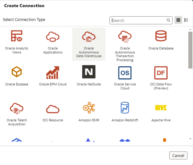The height and width of the screenshot is (165, 193).
Task: Click the Oracle Database cylinder icon
Action: coord(161,36)
